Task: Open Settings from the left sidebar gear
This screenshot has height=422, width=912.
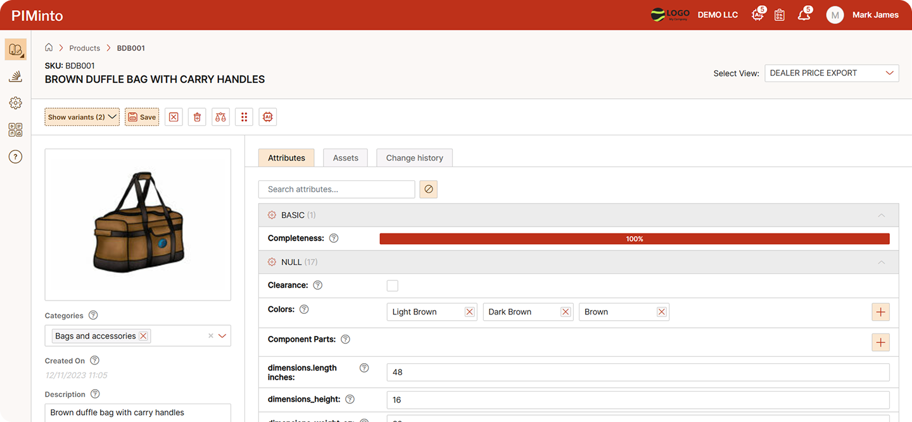Action: pyautogui.click(x=15, y=102)
